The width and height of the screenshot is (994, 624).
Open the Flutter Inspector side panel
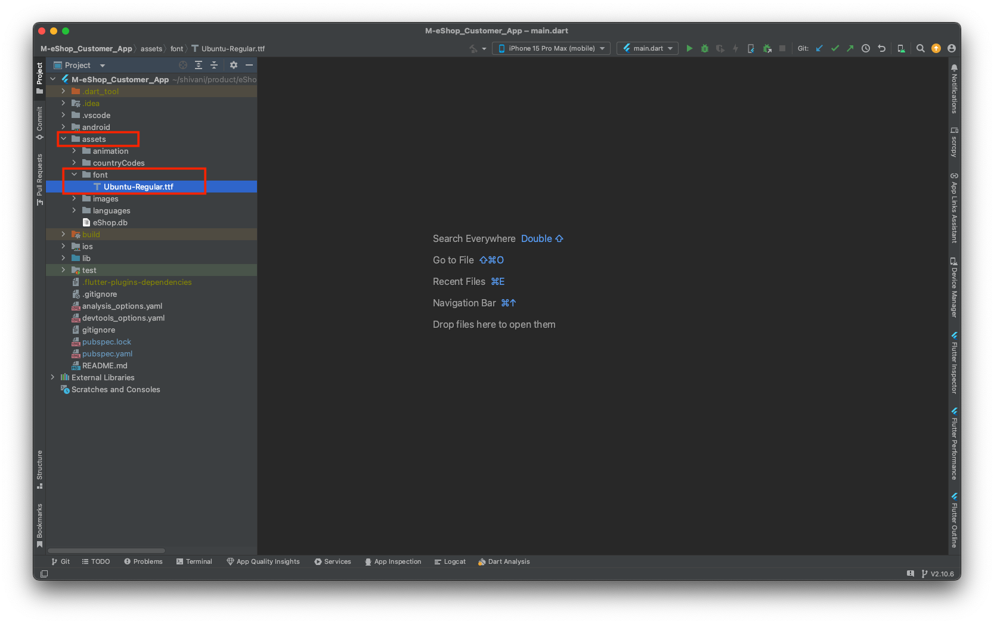tap(954, 362)
